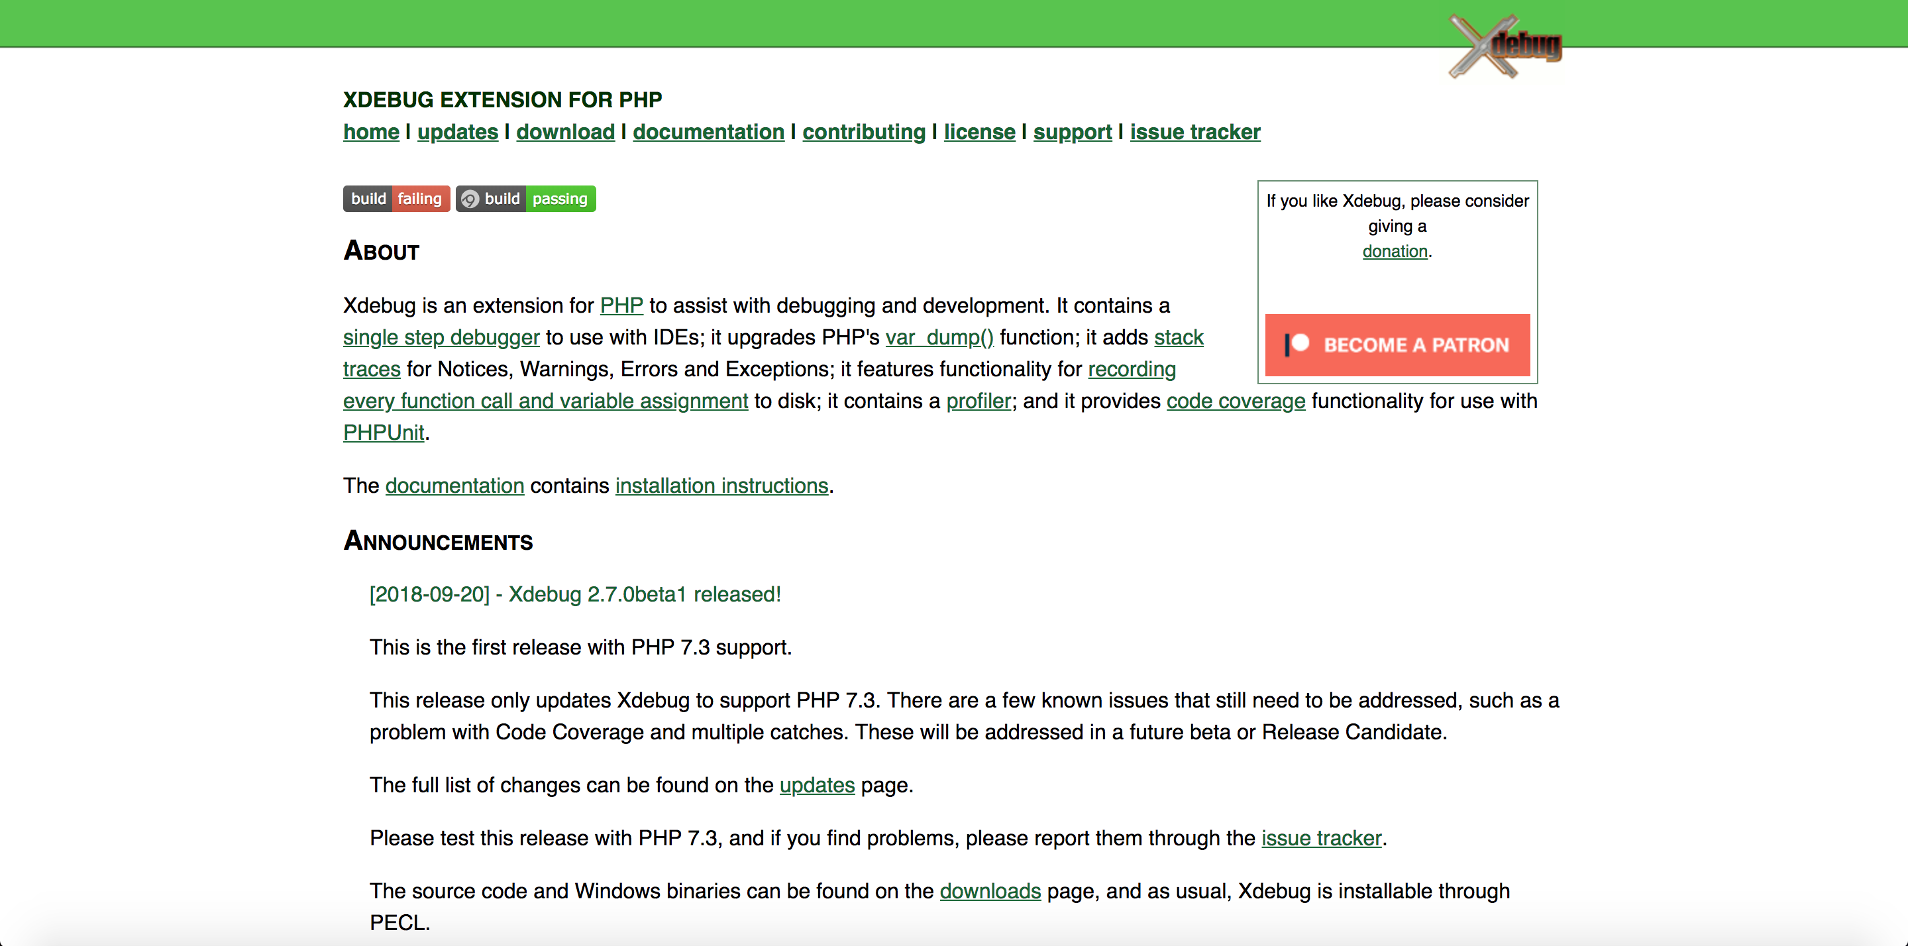The height and width of the screenshot is (946, 1908).
Task: Click the Become a Patron button
Action: (1397, 344)
